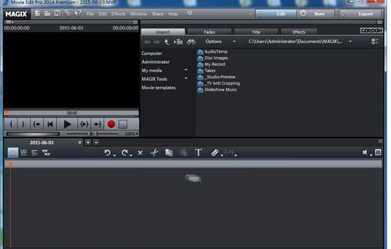This screenshot has width=391, height=249.
Task: Click the scissors cut icon
Action: tap(154, 152)
